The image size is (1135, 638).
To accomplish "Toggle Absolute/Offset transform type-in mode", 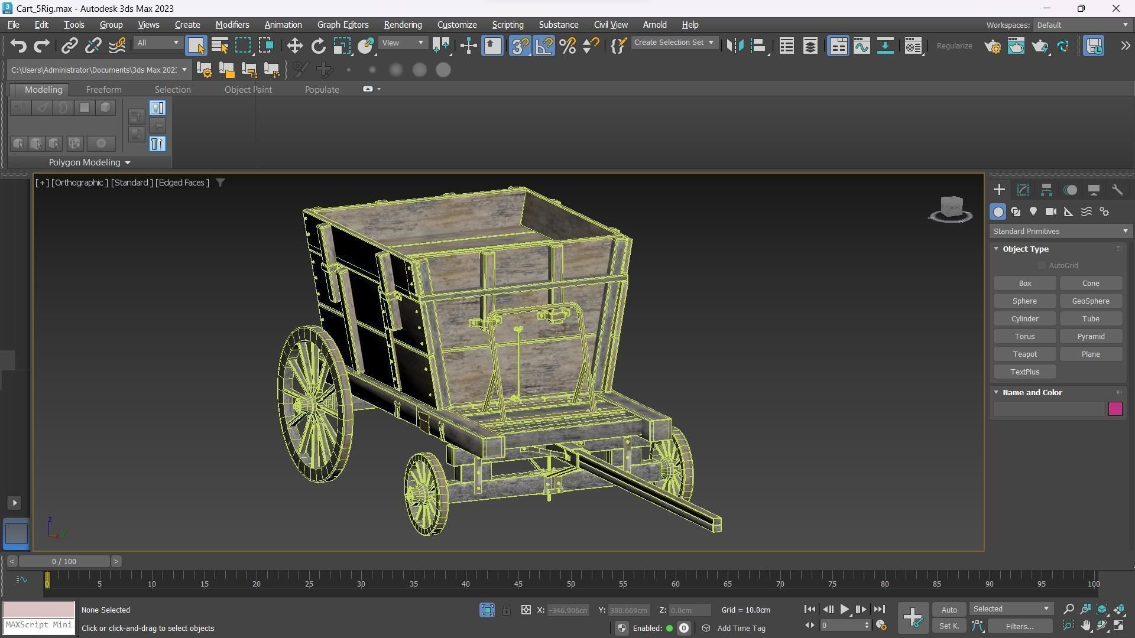I will tap(526, 610).
